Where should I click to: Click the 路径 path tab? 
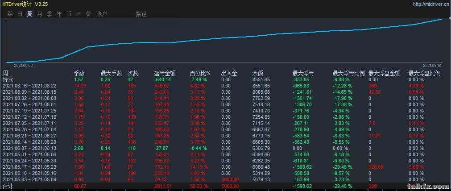tap(141, 14)
